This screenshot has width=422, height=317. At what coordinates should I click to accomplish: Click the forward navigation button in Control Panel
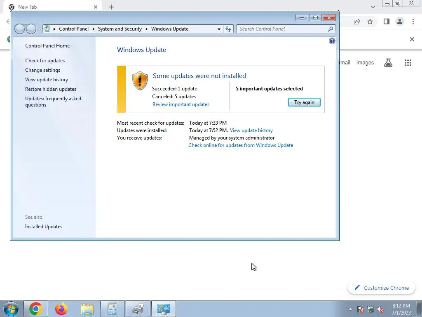coord(31,29)
